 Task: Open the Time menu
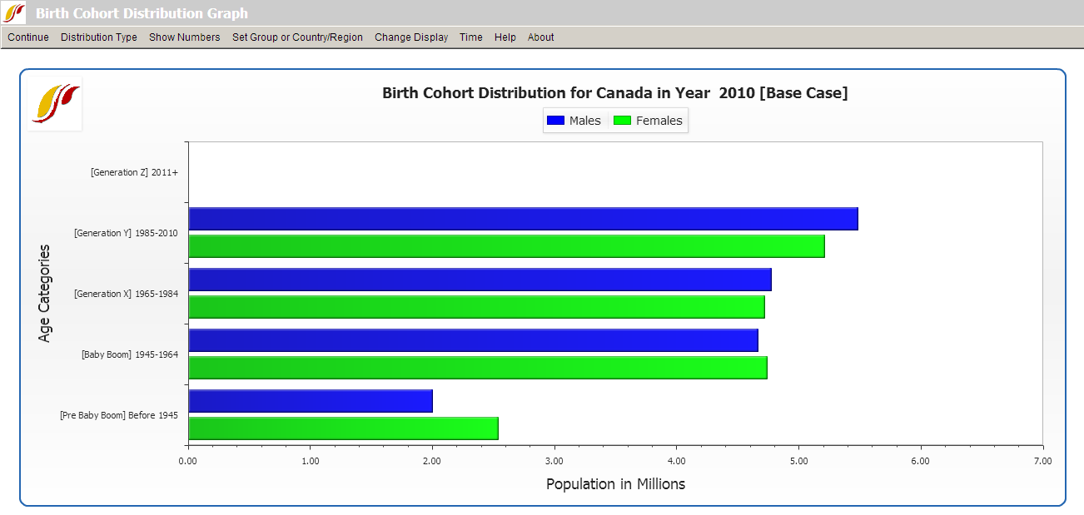coord(470,37)
